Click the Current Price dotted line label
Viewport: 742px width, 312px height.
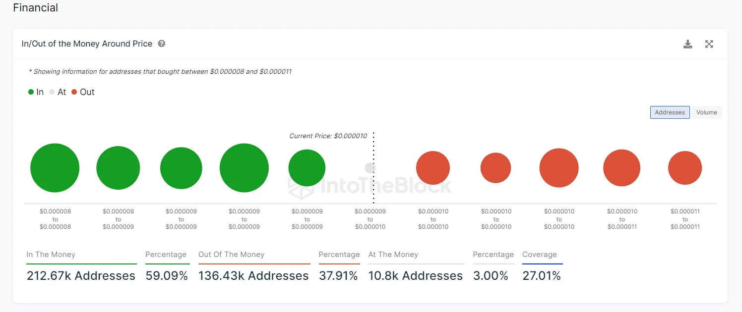[328, 136]
